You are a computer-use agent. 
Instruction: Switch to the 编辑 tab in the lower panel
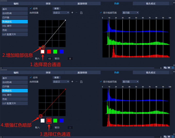pos(16,73)
